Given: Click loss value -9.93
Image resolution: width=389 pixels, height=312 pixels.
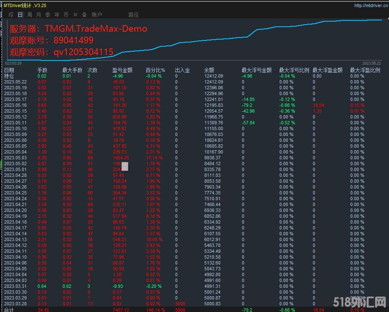Looking at the screenshot, I should [118, 286].
